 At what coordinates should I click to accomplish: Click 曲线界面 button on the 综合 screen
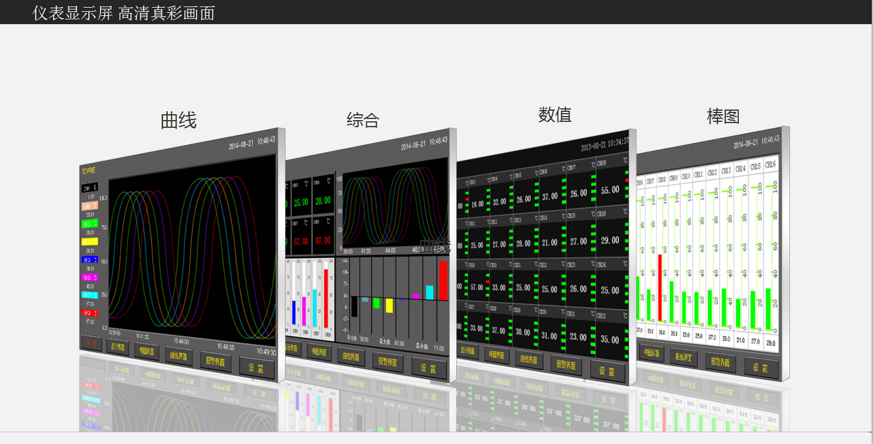(x=351, y=356)
